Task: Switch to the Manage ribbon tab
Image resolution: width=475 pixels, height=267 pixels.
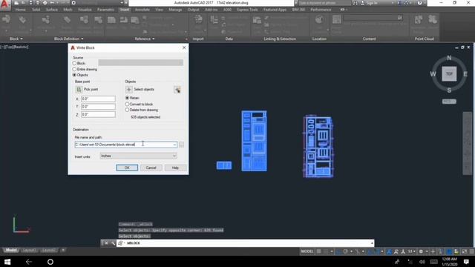Action: coord(175,10)
